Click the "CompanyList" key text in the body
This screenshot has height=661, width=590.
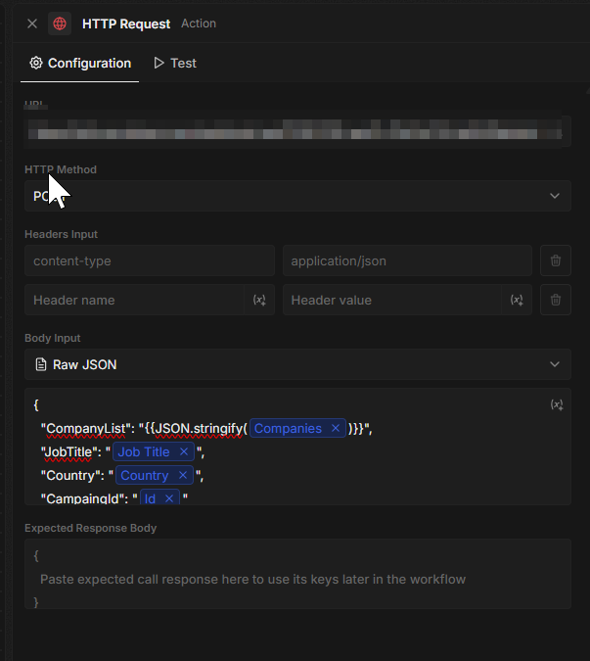point(85,428)
